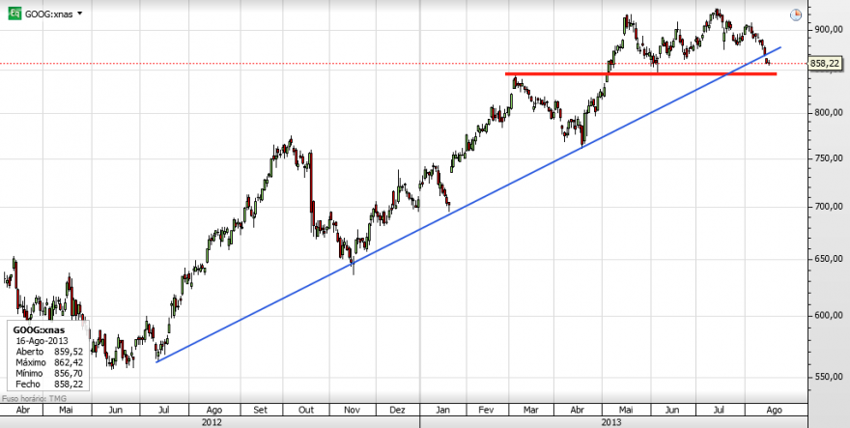
Task: Select the red horizontal support line
Action: click(x=640, y=73)
